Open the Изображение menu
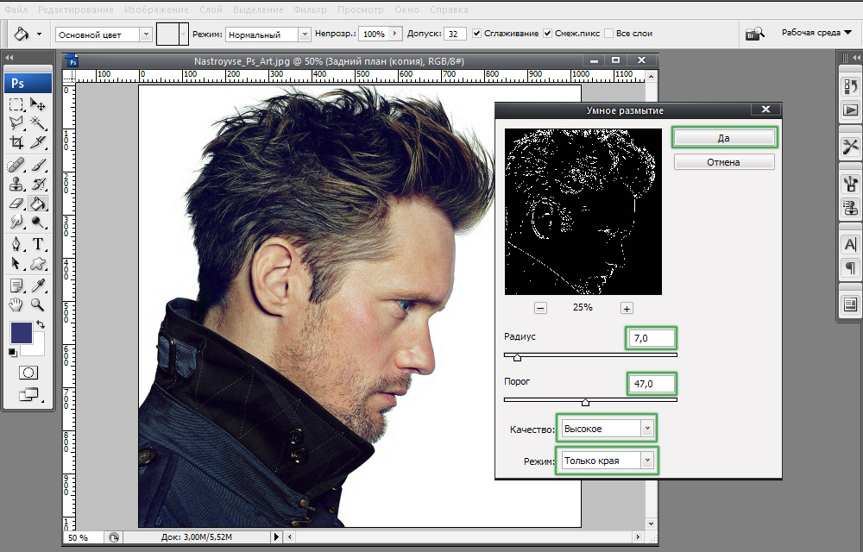Image resolution: width=863 pixels, height=552 pixels. (x=155, y=9)
